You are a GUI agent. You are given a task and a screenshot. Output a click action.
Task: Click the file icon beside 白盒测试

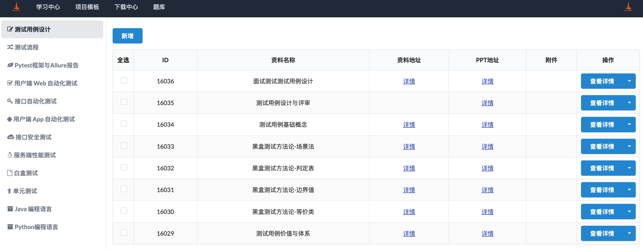[x=10, y=173]
